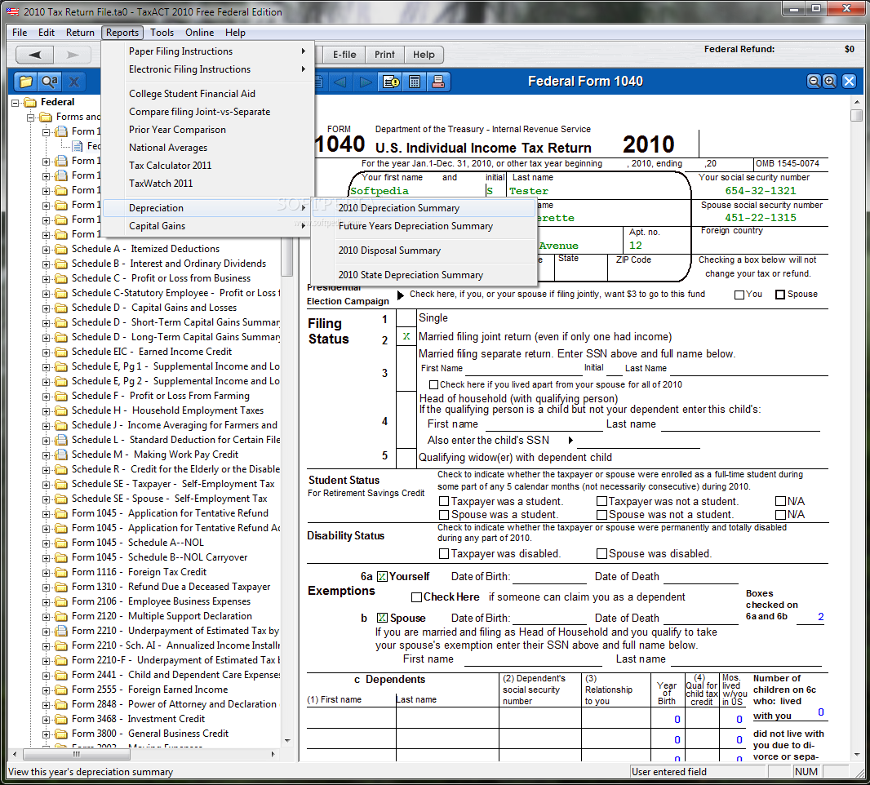
Task: Click the forms tree horizontal scrollbar thumb
Action: point(77,755)
